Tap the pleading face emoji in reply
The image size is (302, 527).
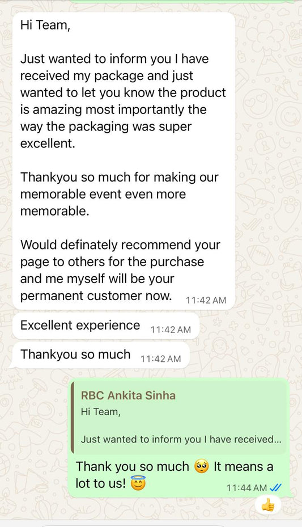pyautogui.click(x=201, y=466)
